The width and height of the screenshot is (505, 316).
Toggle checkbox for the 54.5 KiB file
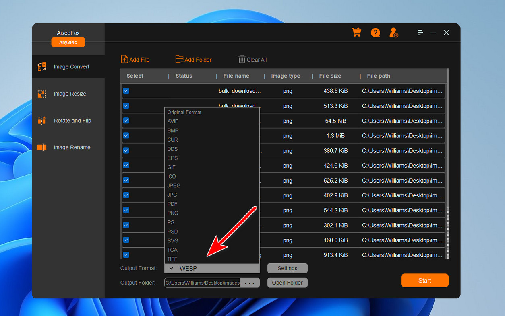tap(126, 121)
